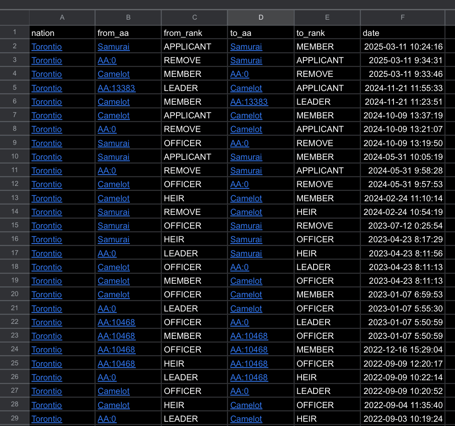
Task: Open AA:10468 to_aa link in row 25
Action: pos(249,364)
